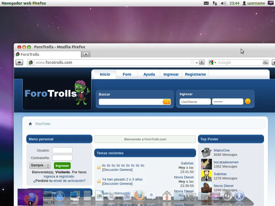
Task: Click Sabritas avatar in Top Poster
Action: coord(207,176)
